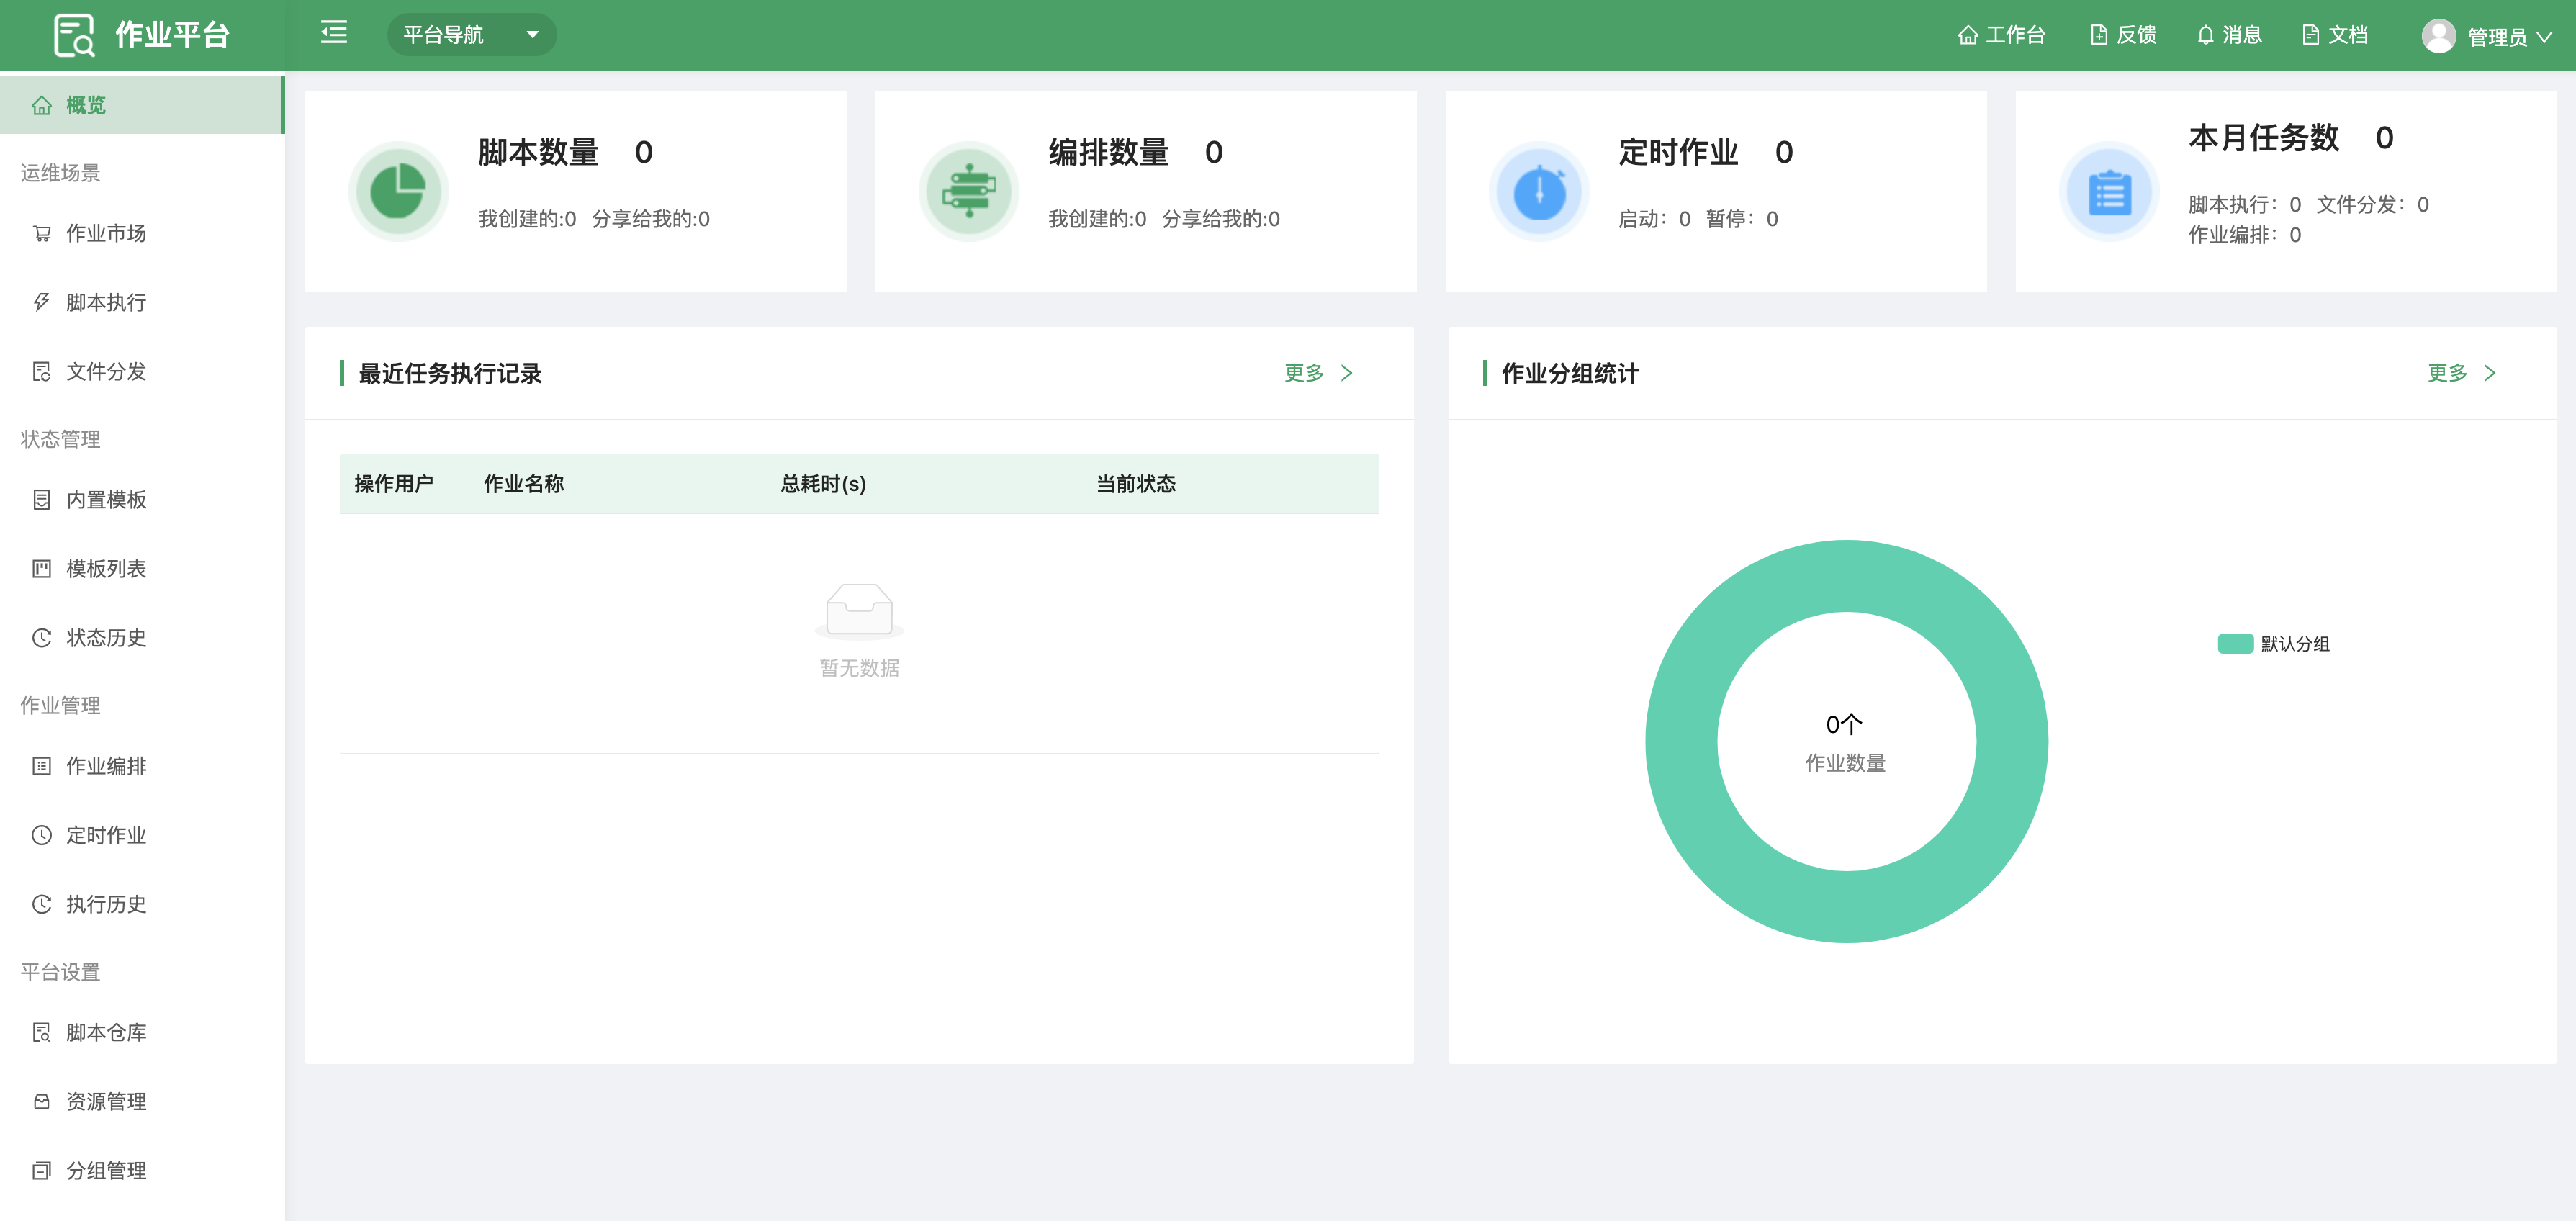Open 作业市场 from the sidebar
The image size is (2576, 1221).
coord(142,233)
